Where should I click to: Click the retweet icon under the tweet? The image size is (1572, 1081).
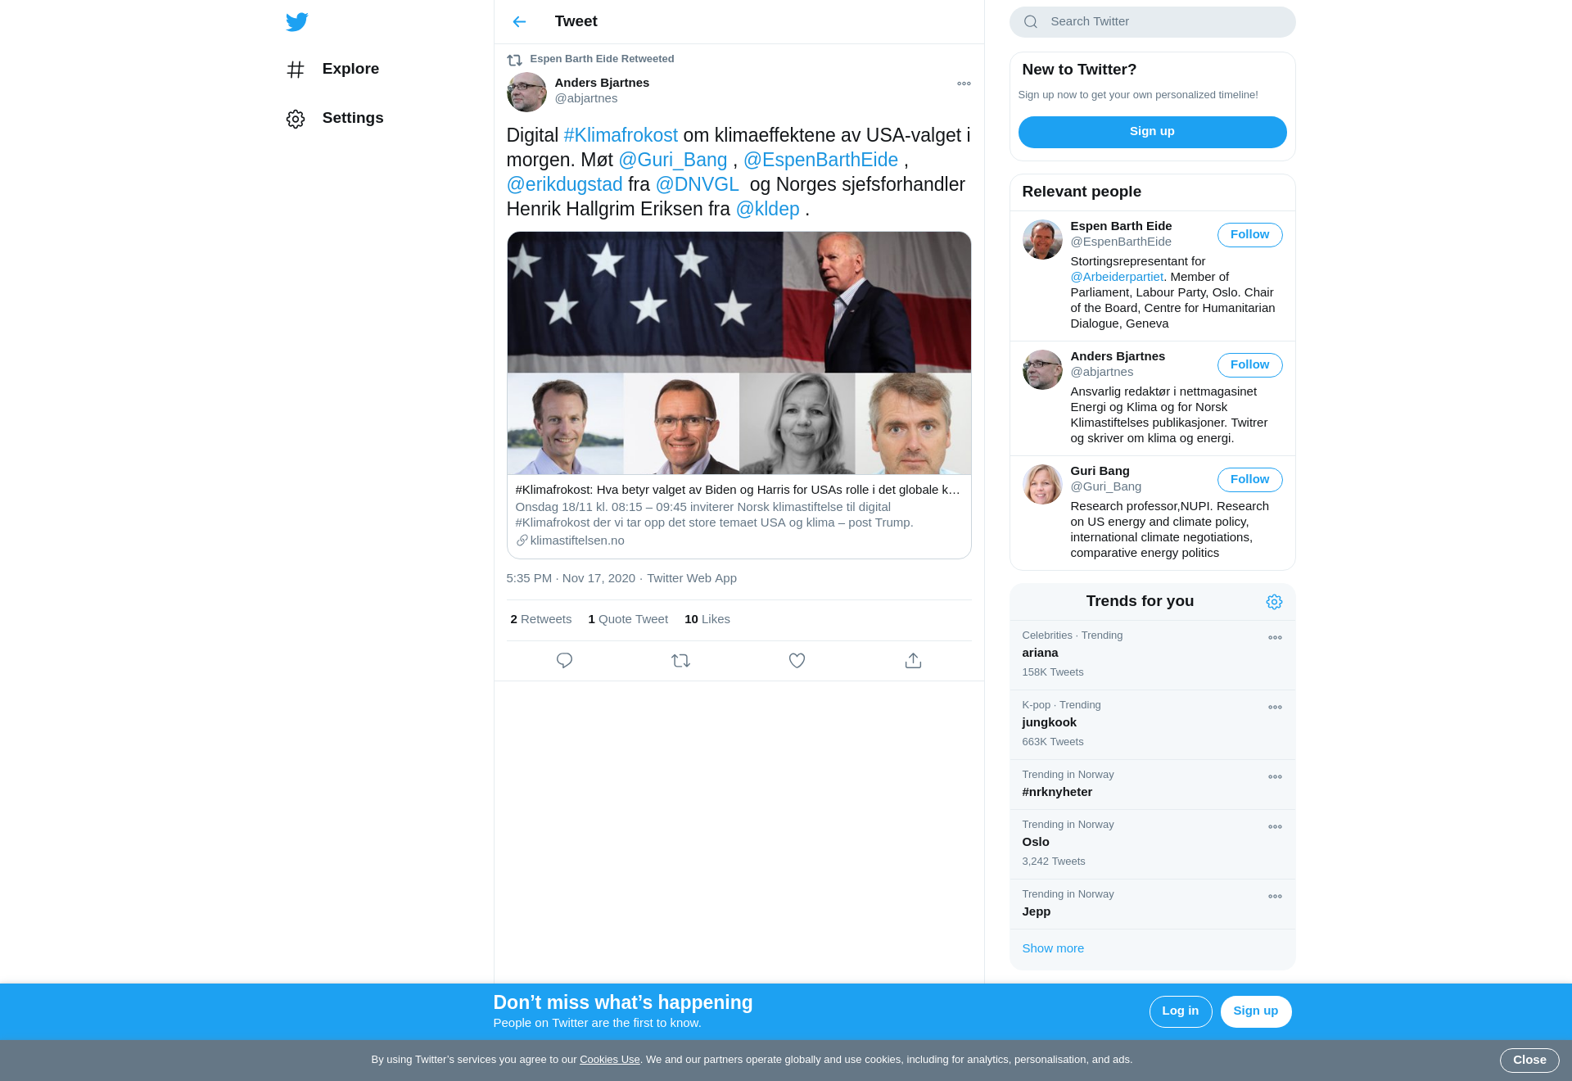click(680, 661)
